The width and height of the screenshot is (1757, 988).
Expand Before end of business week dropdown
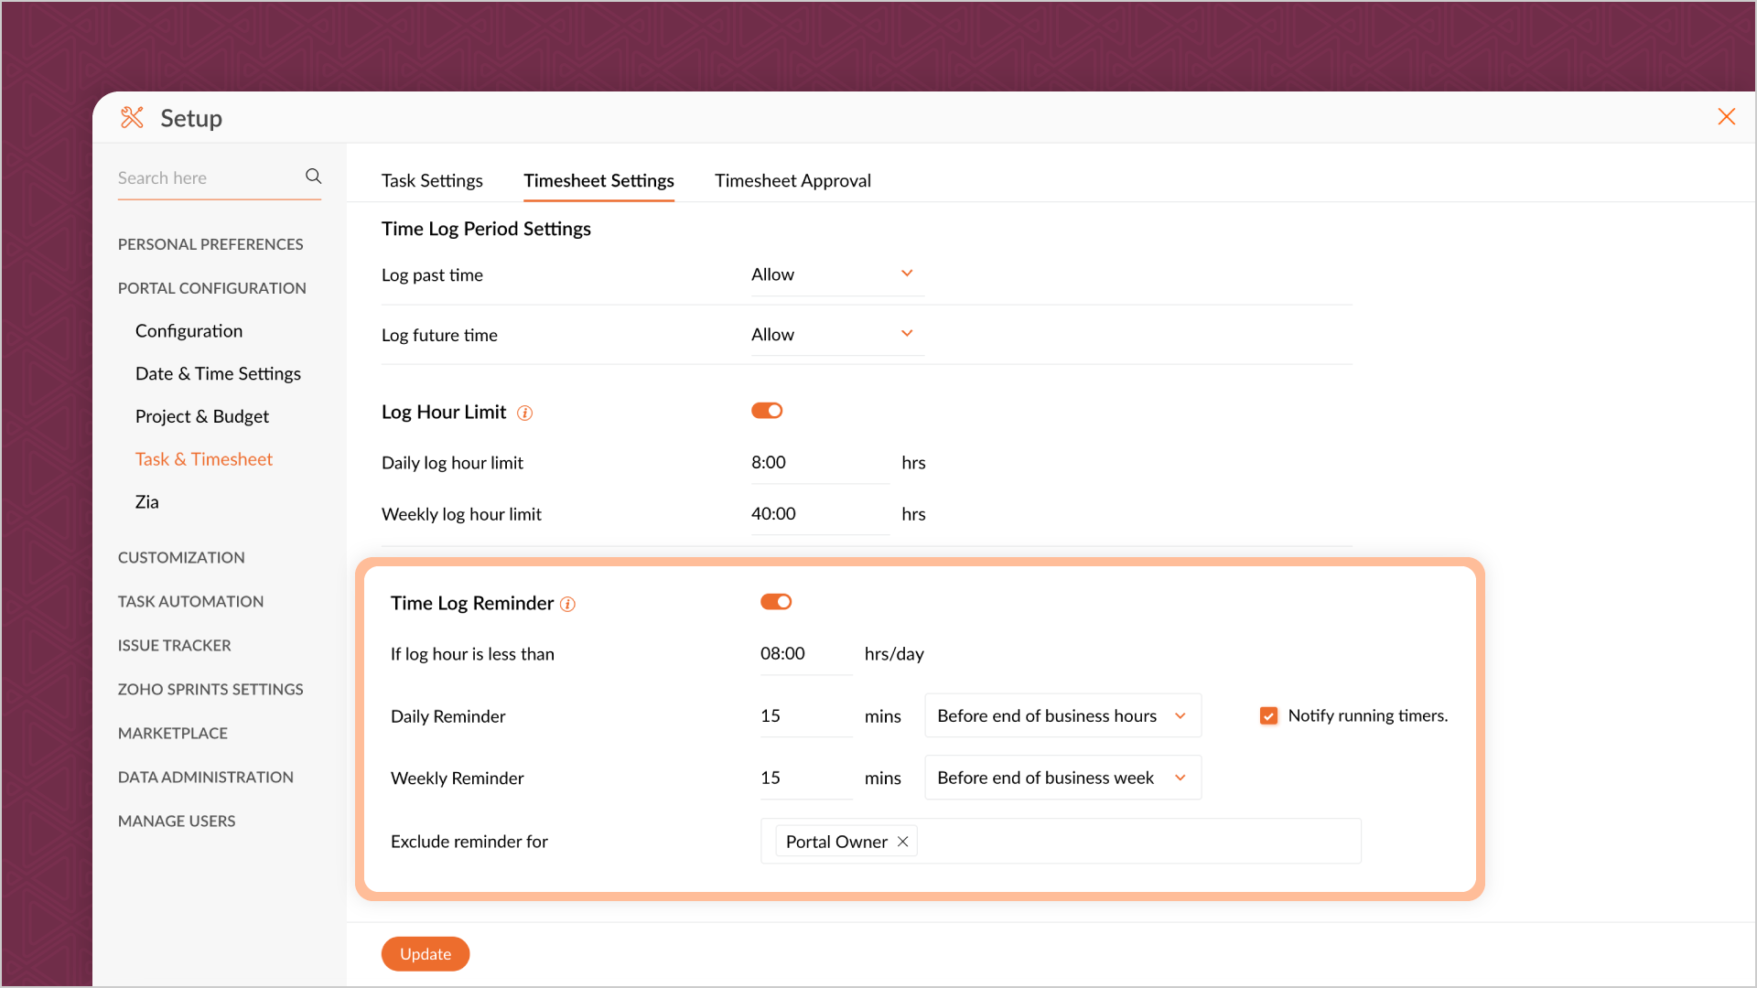click(x=1062, y=779)
